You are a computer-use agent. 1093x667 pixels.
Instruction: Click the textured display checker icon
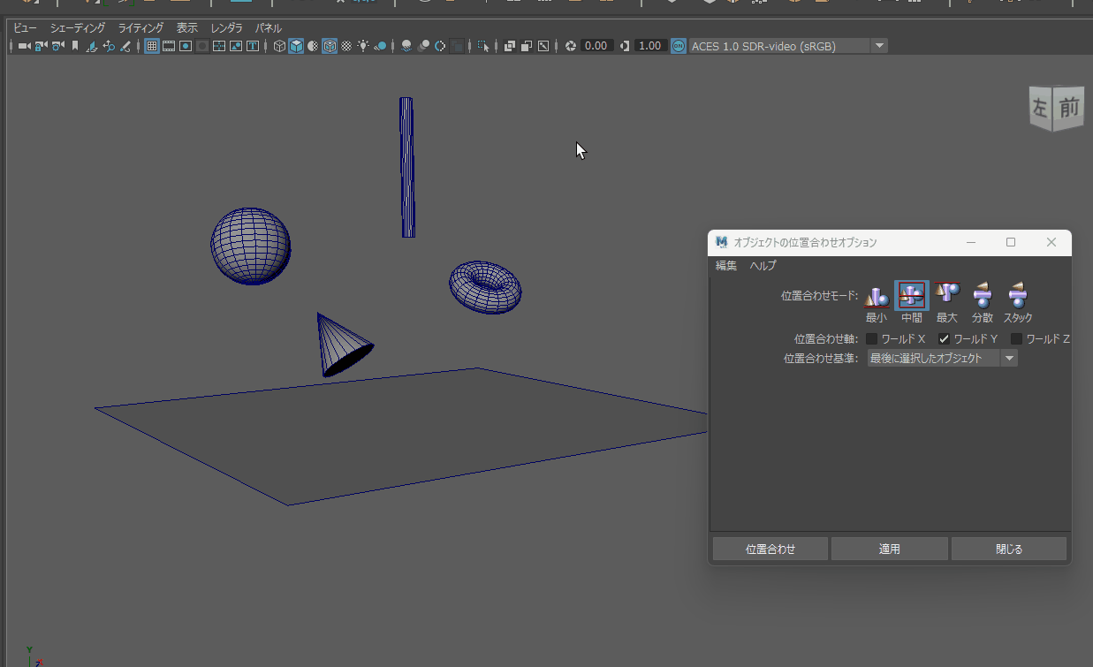(x=346, y=46)
